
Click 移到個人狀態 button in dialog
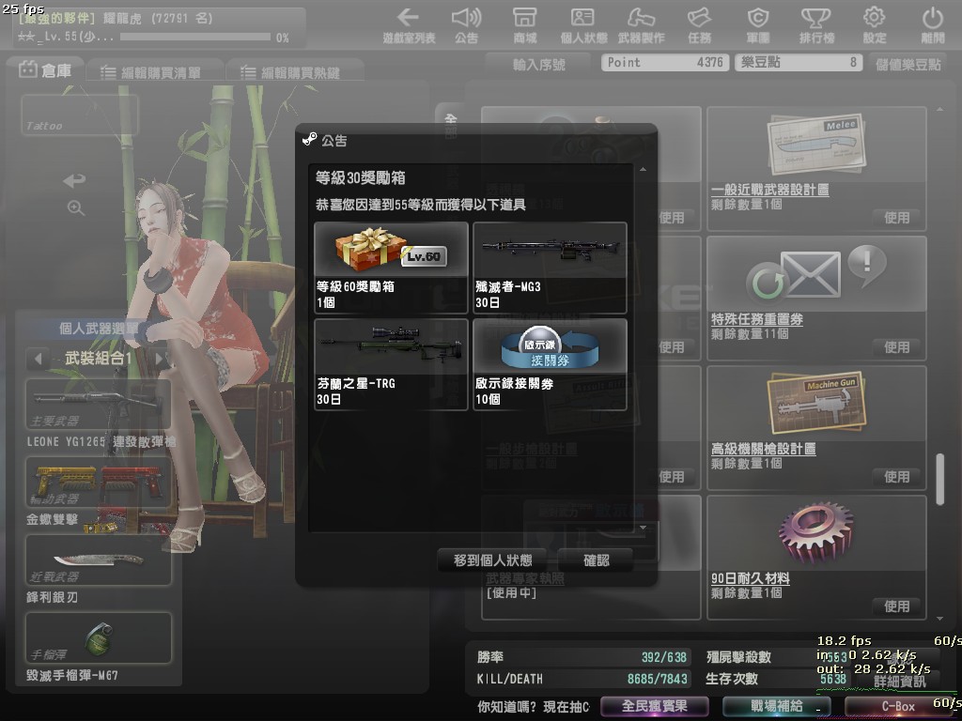click(x=493, y=560)
